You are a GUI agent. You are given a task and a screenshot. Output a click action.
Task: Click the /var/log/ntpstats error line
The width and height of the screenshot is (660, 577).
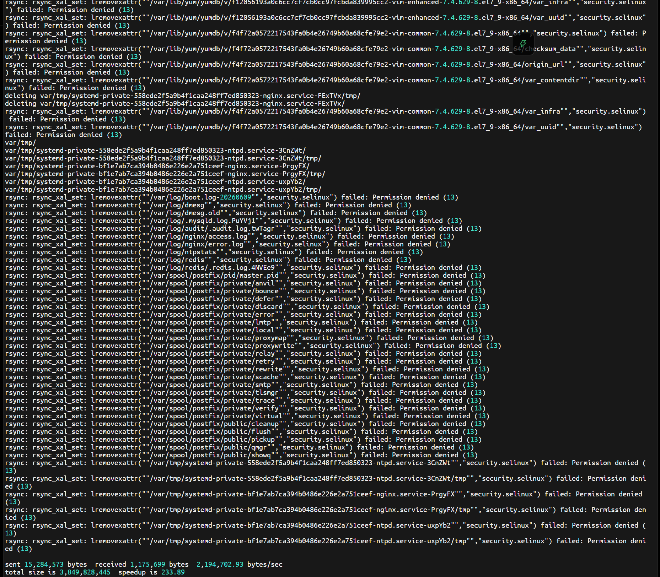214,252
